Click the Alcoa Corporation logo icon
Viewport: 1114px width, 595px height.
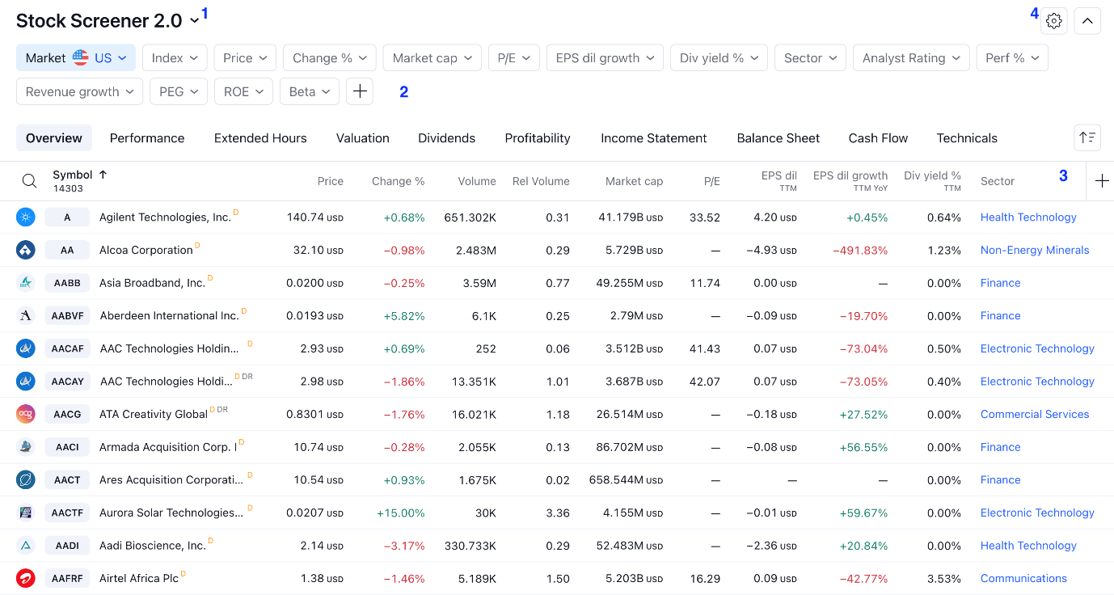pos(26,250)
